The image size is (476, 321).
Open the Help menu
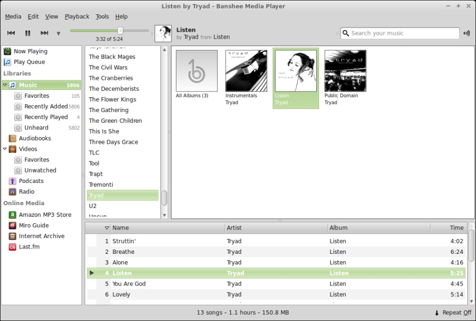point(121,16)
